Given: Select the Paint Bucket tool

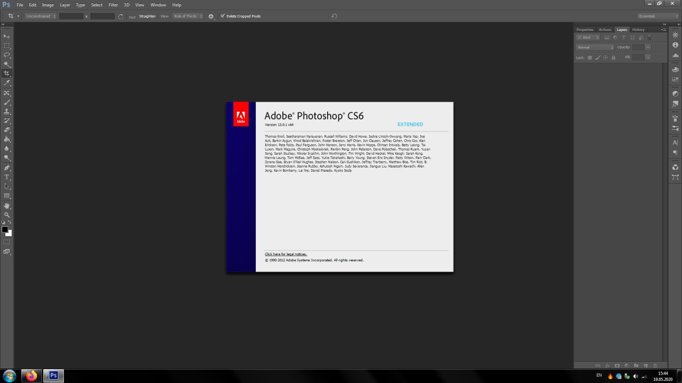Looking at the screenshot, I should point(7,139).
